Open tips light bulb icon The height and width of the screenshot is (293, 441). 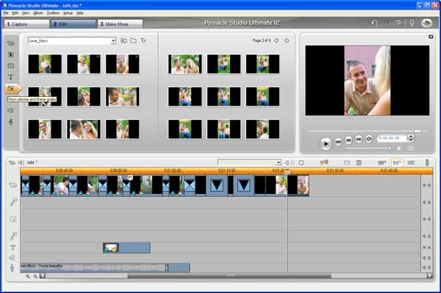tap(412, 23)
